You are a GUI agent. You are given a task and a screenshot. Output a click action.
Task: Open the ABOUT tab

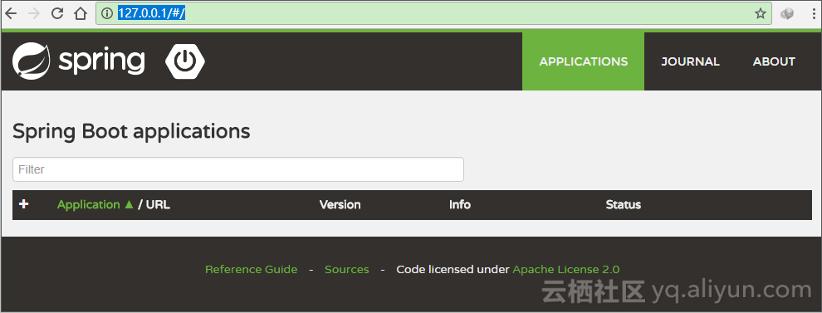[774, 61]
